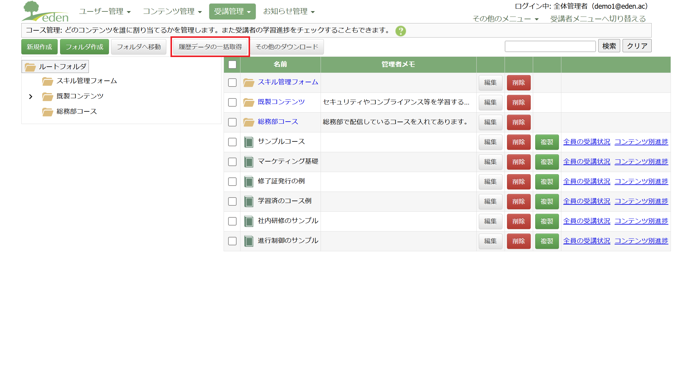Expand the 既製コンテンツ tree node arrow
The image size is (673, 372).
click(x=31, y=96)
